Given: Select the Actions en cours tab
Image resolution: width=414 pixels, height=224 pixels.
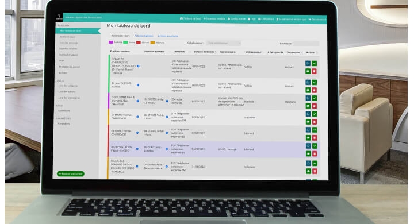Looking at the screenshot, I should coord(120,36).
